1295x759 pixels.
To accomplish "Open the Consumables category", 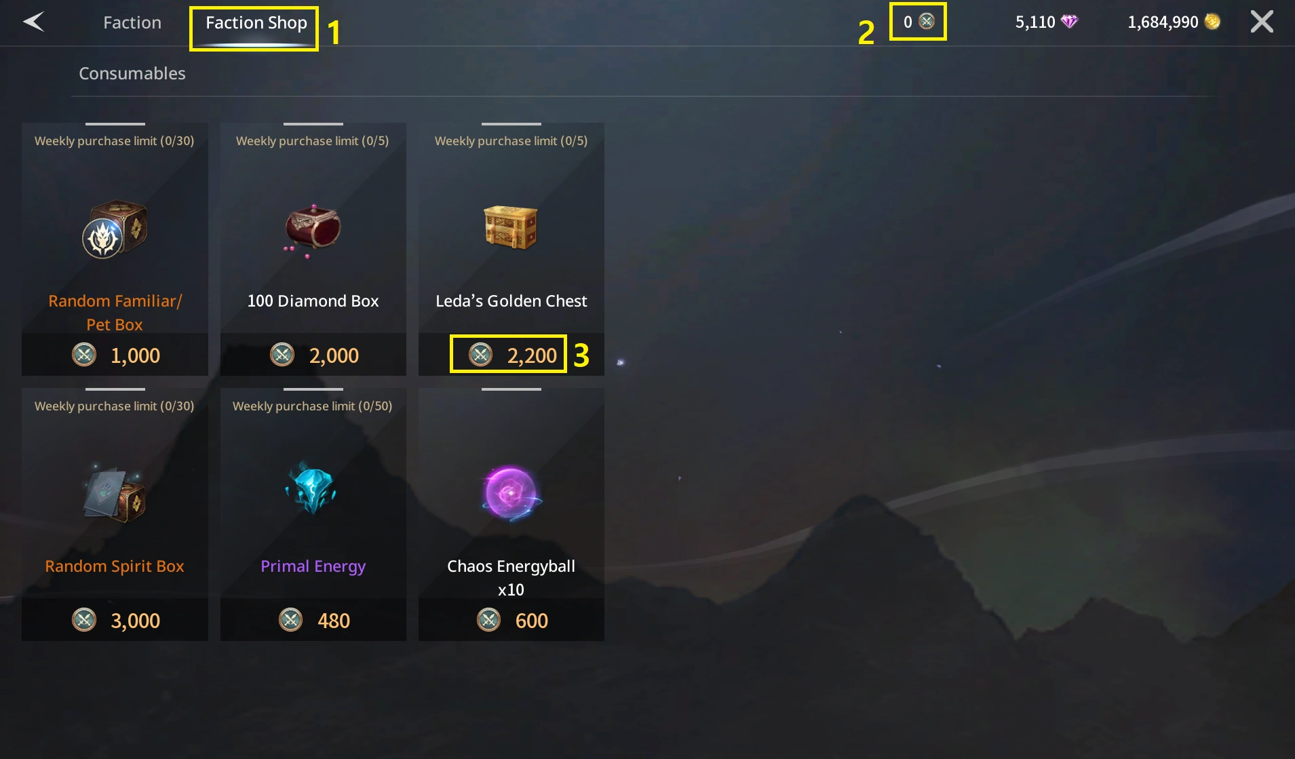I will (132, 73).
